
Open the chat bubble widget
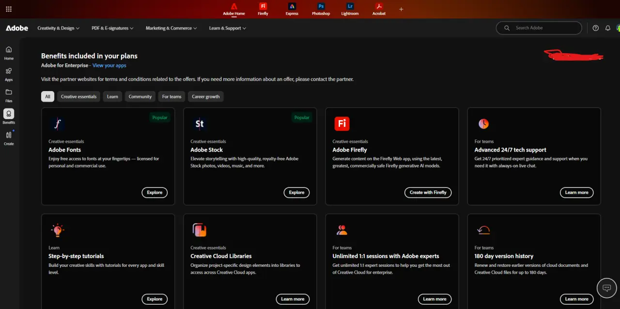606,288
